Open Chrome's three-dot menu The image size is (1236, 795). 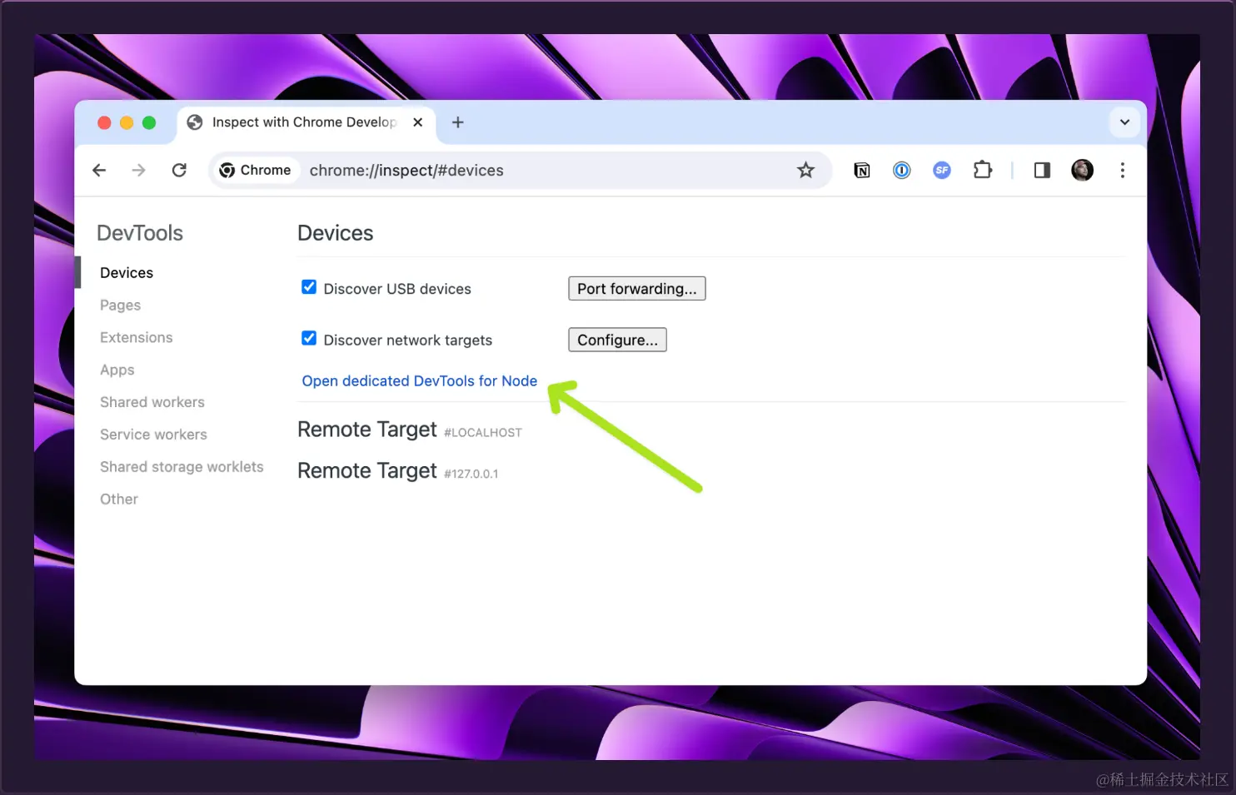coord(1123,171)
